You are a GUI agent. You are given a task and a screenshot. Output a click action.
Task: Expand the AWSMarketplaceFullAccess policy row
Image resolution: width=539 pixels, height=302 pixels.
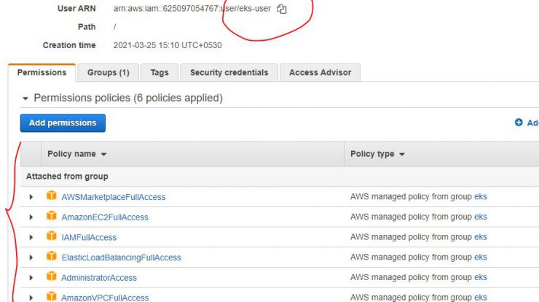31,197
